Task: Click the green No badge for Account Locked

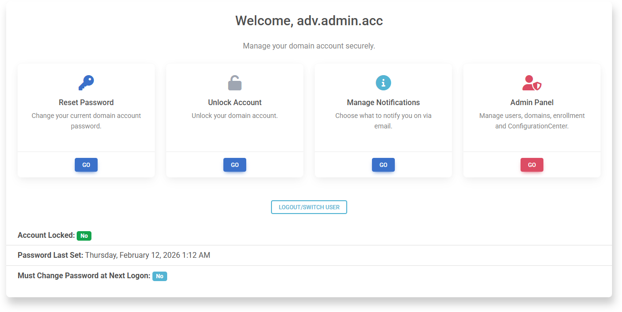Action: [84, 235]
